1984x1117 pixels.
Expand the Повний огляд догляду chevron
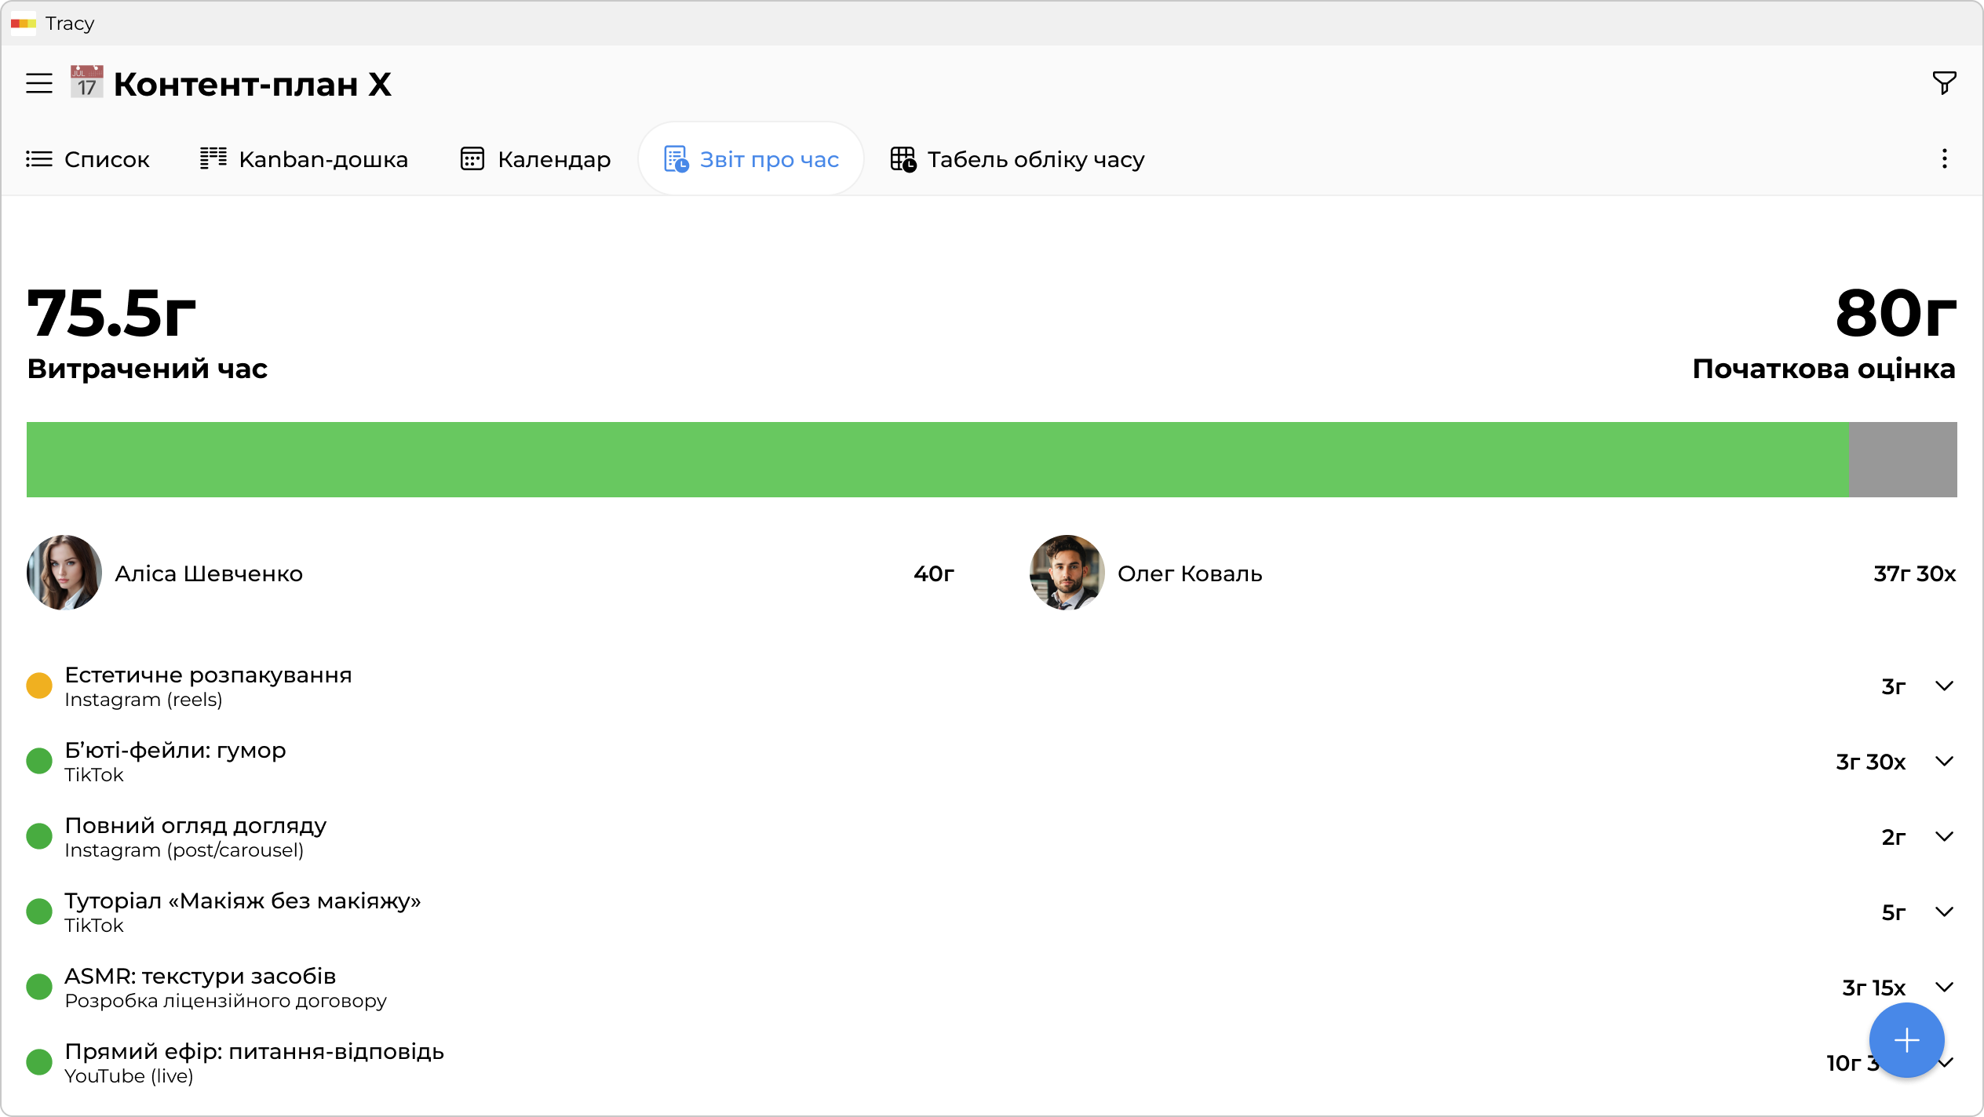1944,837
